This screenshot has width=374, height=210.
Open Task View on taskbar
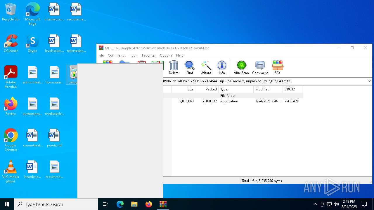point(105,204)
